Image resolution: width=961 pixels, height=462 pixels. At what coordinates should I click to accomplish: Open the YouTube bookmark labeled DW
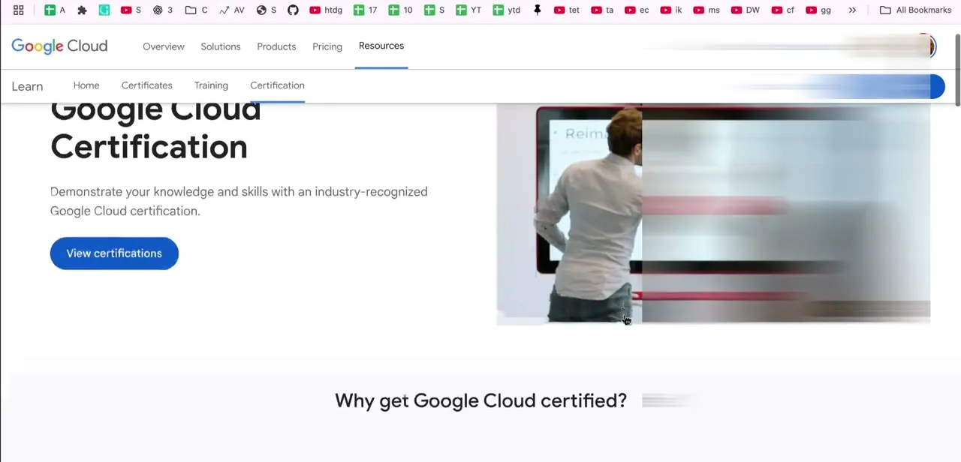(746, 10)
